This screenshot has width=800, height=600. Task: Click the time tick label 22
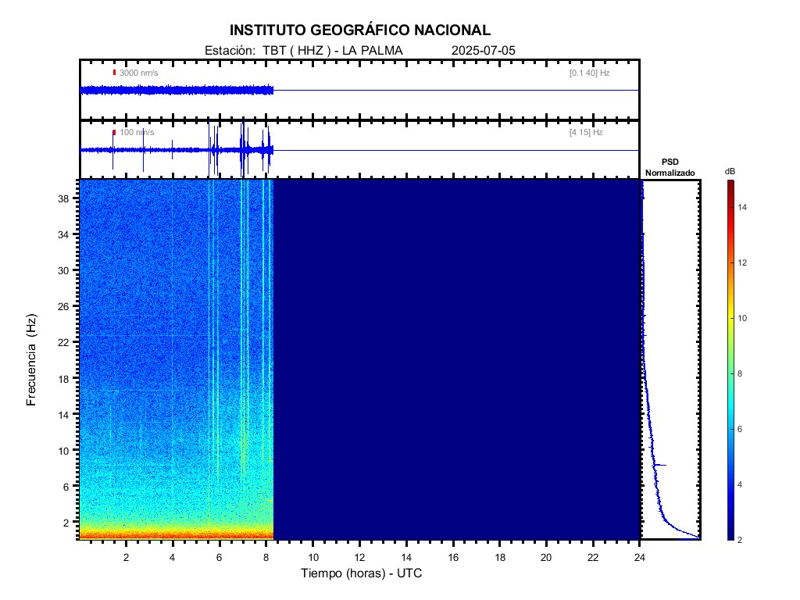tap(593, 558)
